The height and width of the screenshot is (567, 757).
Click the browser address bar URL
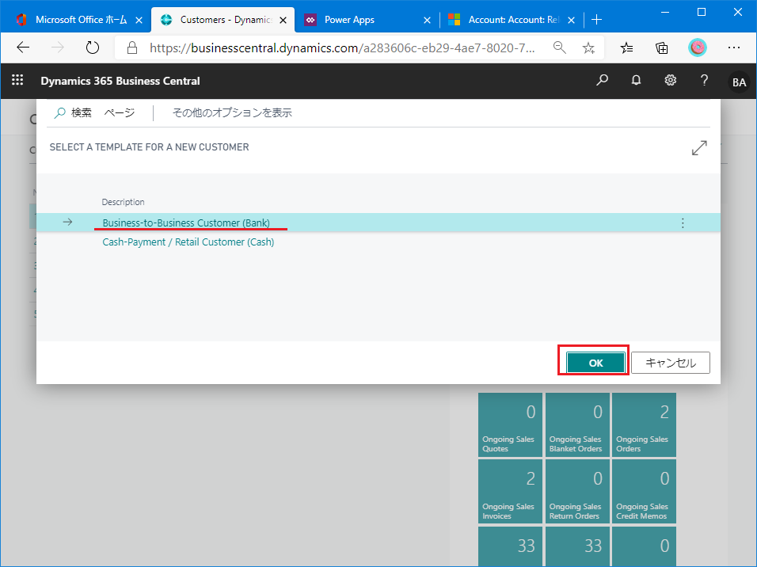342,48
